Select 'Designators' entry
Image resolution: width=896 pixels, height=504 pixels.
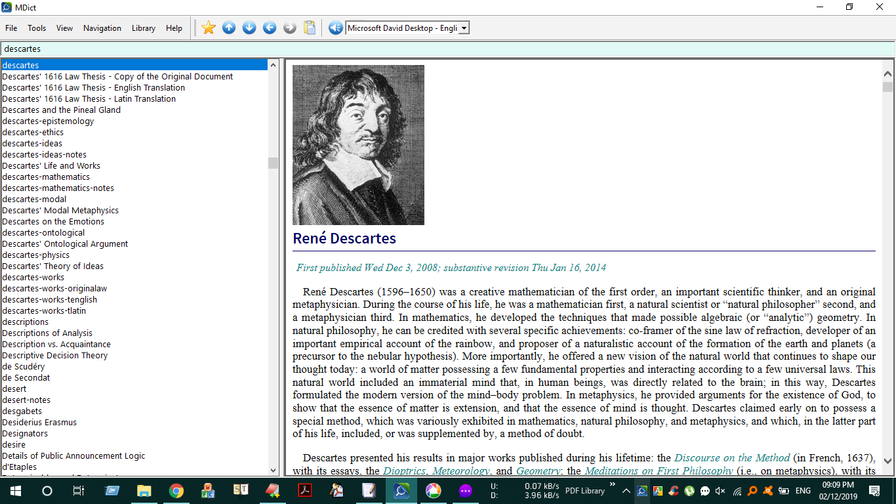tap(25, 433)
